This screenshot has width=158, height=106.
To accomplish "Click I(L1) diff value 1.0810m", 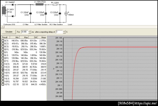I will (x=33, y=55).
